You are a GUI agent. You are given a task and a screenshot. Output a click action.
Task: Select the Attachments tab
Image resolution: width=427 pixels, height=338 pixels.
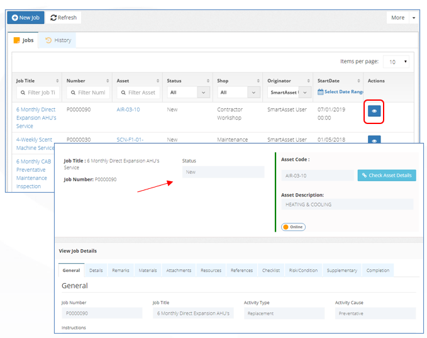click(x=179, y=270)
